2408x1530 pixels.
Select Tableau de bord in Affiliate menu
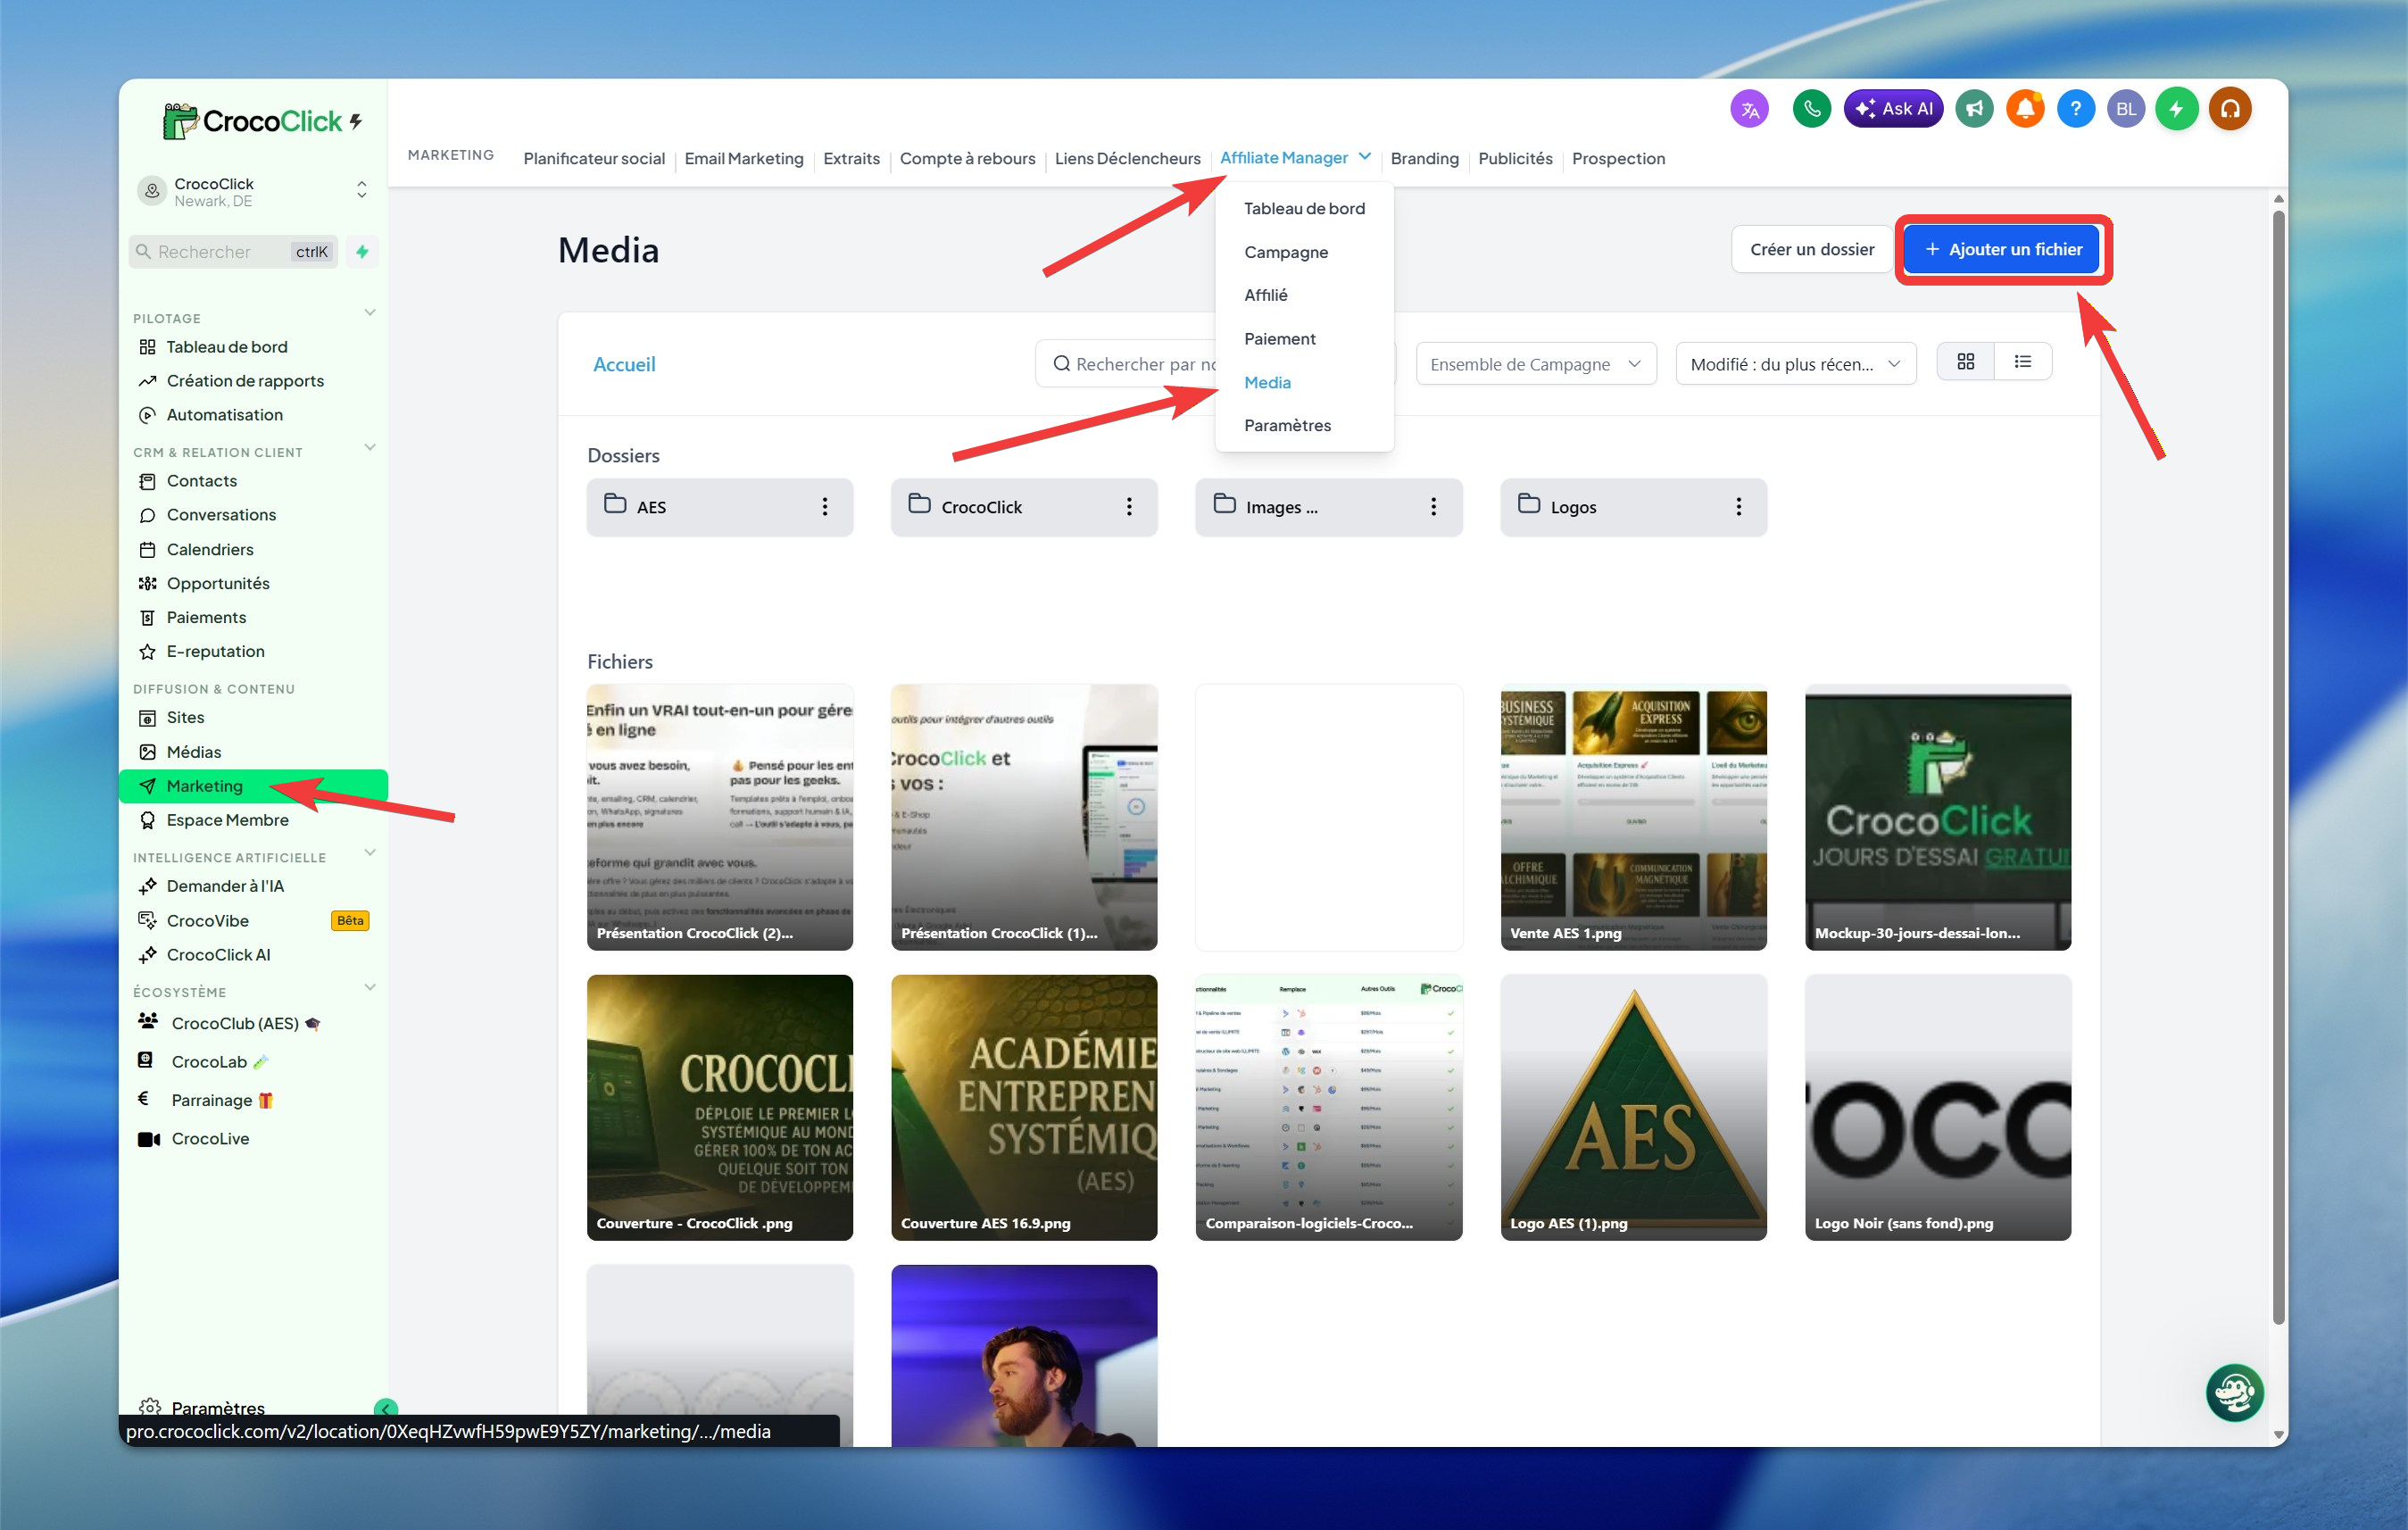click(x=1304, y=208)
